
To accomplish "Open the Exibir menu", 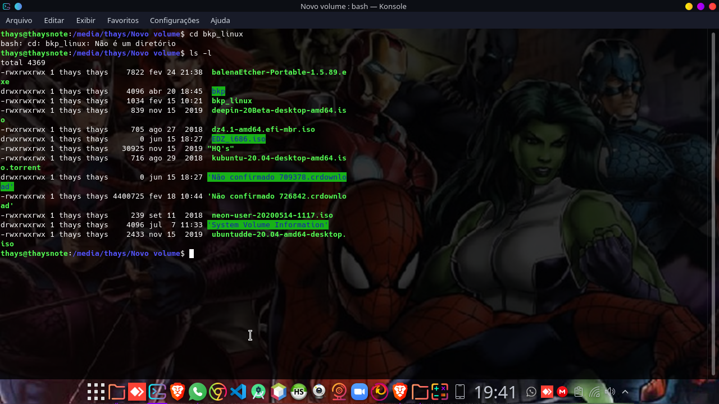I will point(86,20).
